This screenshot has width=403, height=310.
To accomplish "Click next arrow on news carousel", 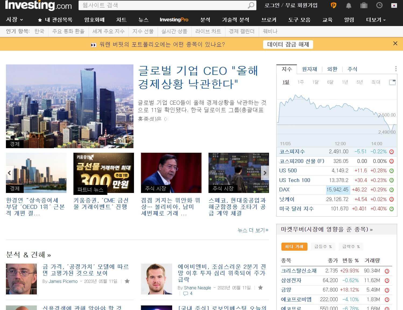I will pyautogui.click(x=265, y=173).
